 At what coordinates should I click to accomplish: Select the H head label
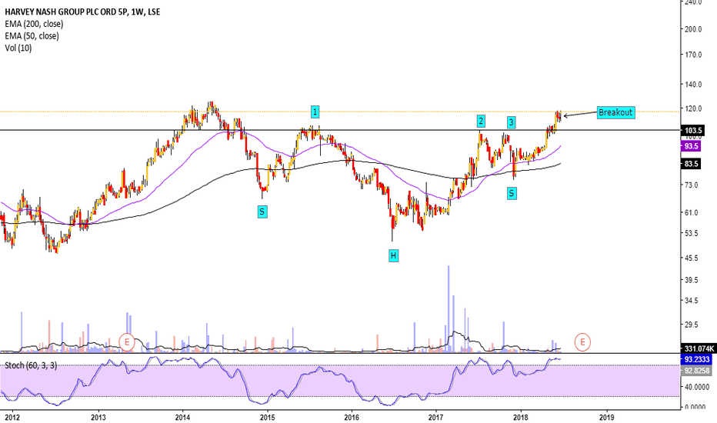point(393,255)
